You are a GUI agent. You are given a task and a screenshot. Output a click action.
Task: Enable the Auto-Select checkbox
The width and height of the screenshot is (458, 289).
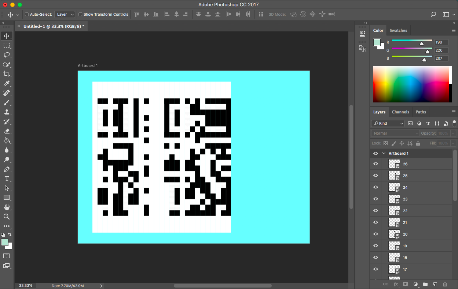(x=27, y=14)
